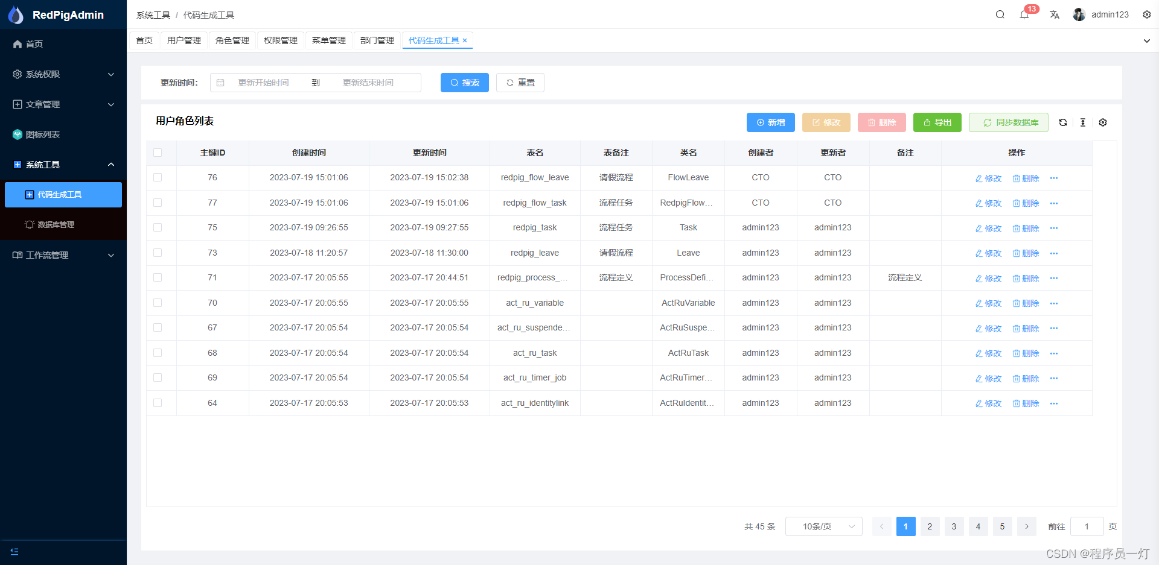This screenshot has height=565, width=1159.
Task: Click the RedPigAdmin logo icon
Action: tap(16, 14)
